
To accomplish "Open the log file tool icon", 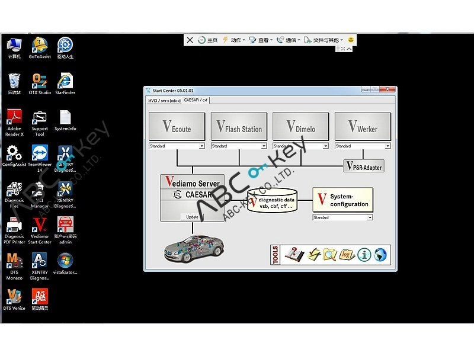I will point(347,255).
